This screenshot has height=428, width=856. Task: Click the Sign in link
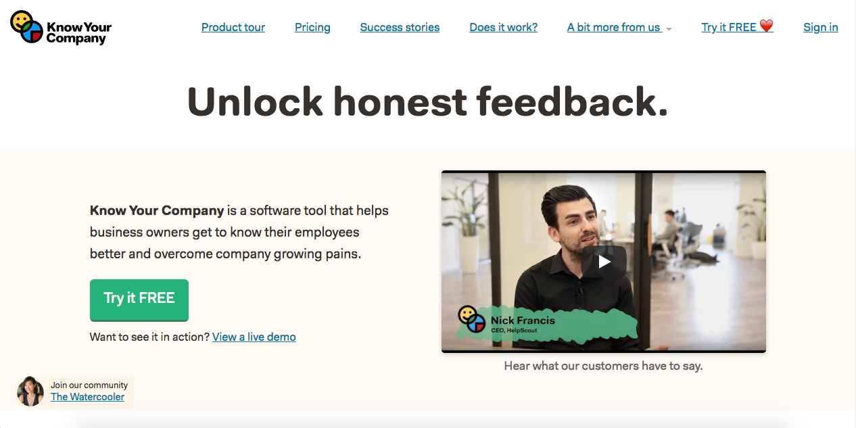(821, 27)
